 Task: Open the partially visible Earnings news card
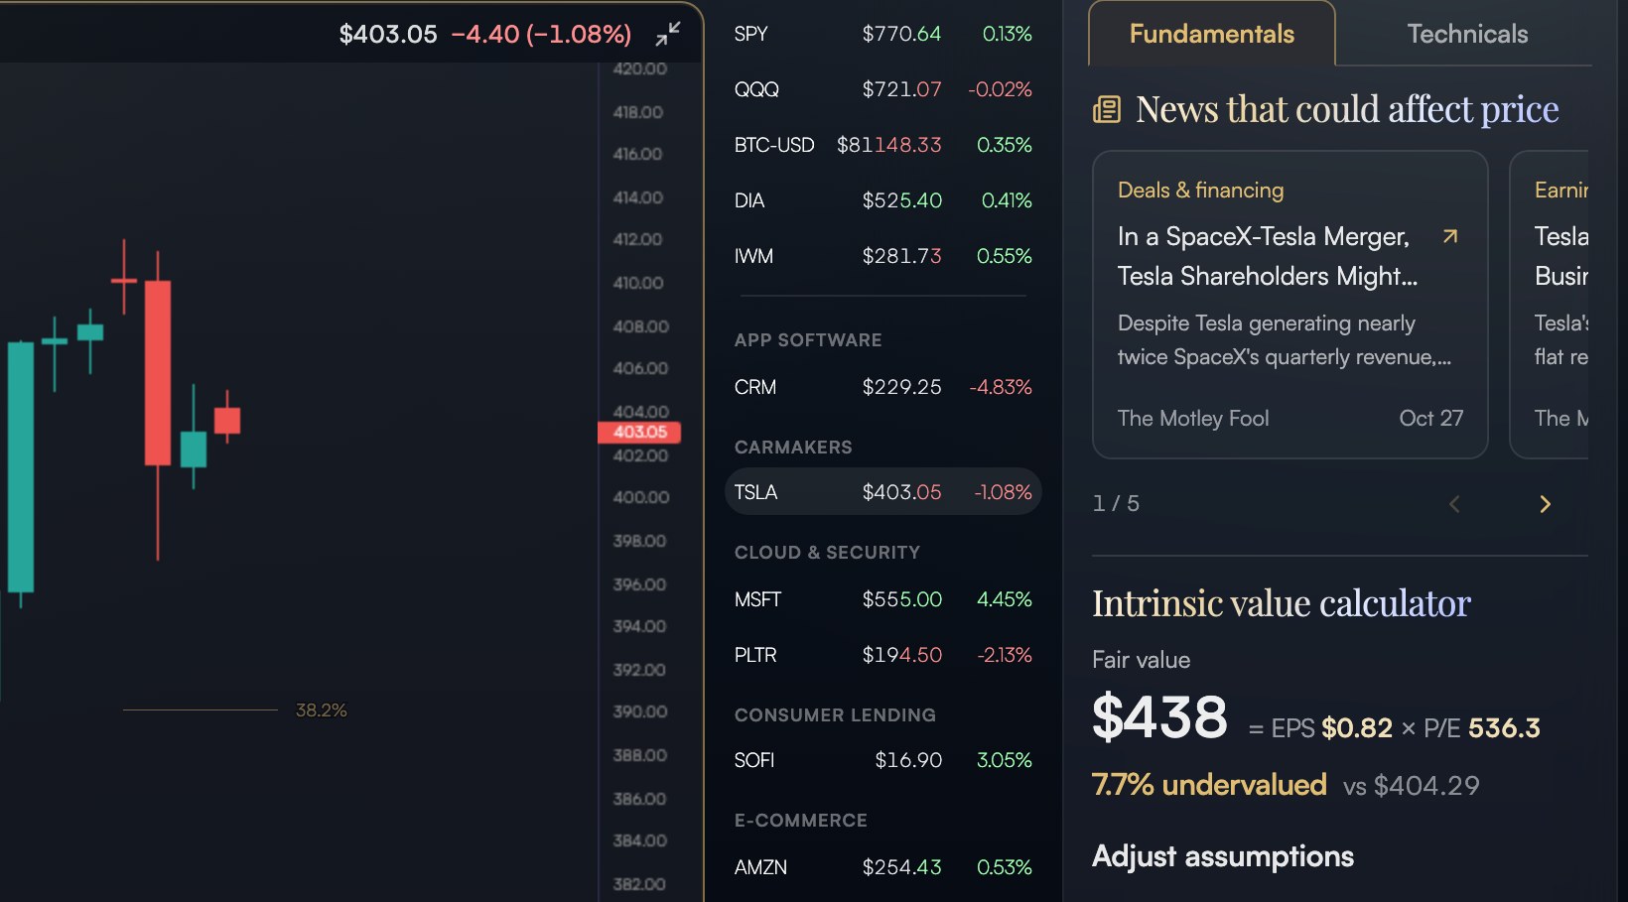pos(1550,305)
